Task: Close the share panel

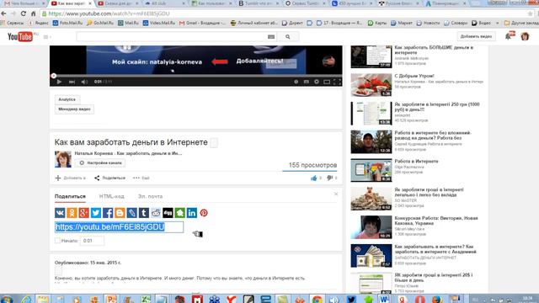Action: [x=336, y=194]
